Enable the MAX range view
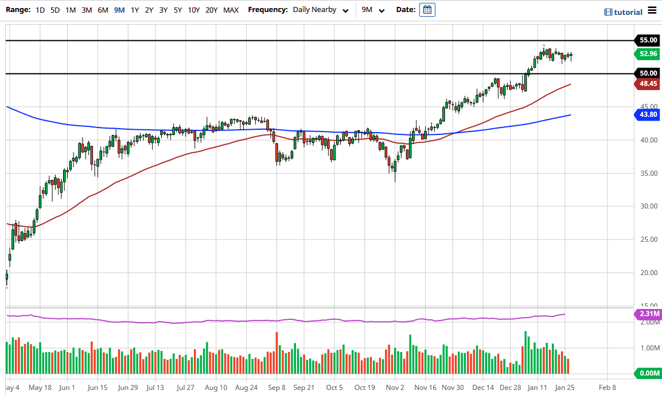Screen dimensions: 662x398 click(231, 10)
